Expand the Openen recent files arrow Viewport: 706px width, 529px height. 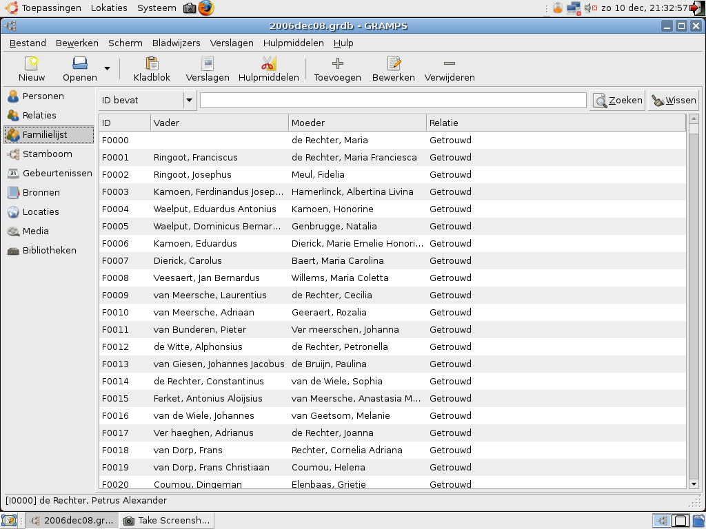click(107, 68)
